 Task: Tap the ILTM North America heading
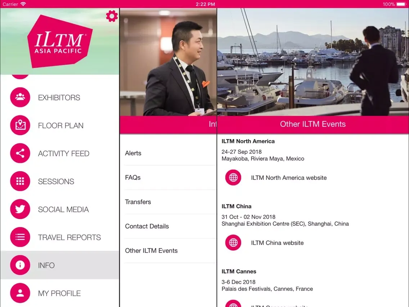pyautogui.click(x=248, y=141)
